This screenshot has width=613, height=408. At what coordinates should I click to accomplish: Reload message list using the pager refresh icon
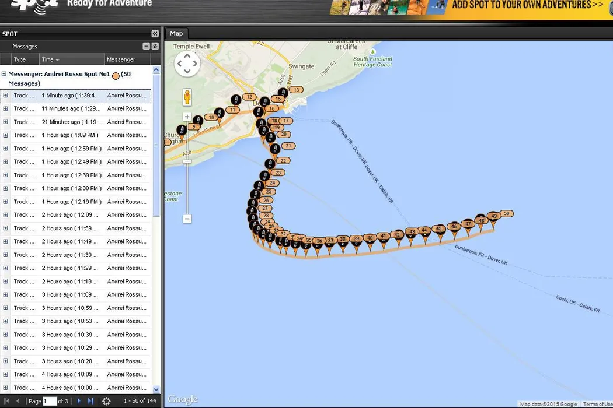pyautogui.click(x=106, y=401)
